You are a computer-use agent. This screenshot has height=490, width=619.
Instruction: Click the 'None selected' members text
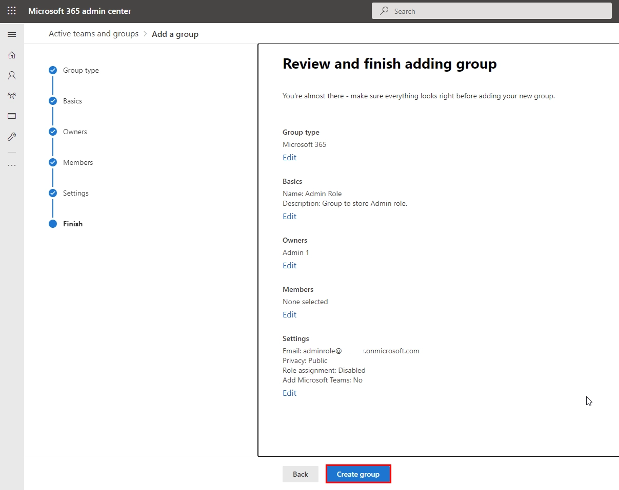tap(305, 302)
